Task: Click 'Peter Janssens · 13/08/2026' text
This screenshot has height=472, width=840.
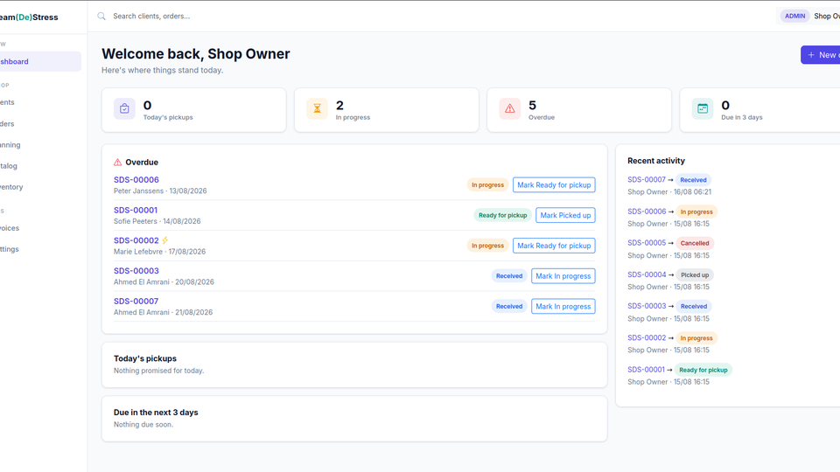Action: point(160,191)
